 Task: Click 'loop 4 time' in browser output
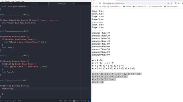point(98,19)
